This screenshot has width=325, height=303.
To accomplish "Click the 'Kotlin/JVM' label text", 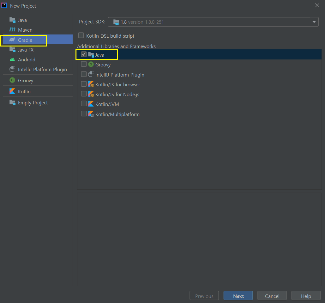I will [x=107, y=104].
